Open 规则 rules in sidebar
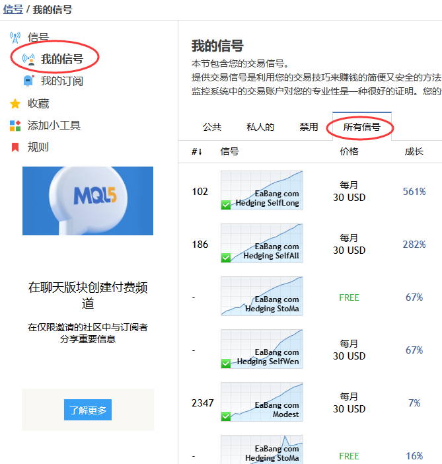 pyautogui.click(x=38, y=147)
